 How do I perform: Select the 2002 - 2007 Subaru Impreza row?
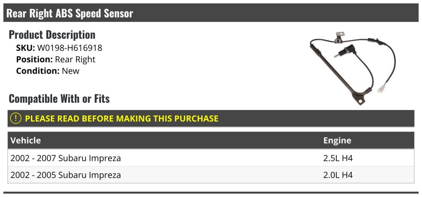(x=211, y=158)
